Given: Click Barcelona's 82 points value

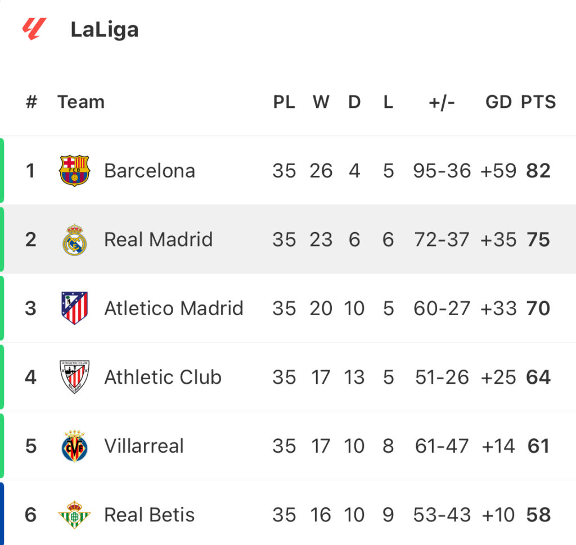Looking at the screenshot, I should coord(538,171).
